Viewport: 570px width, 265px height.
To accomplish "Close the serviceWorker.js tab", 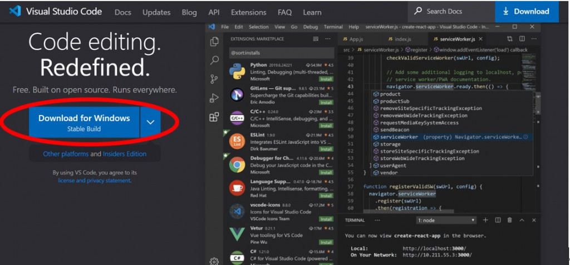I will [x=480, y=39].
